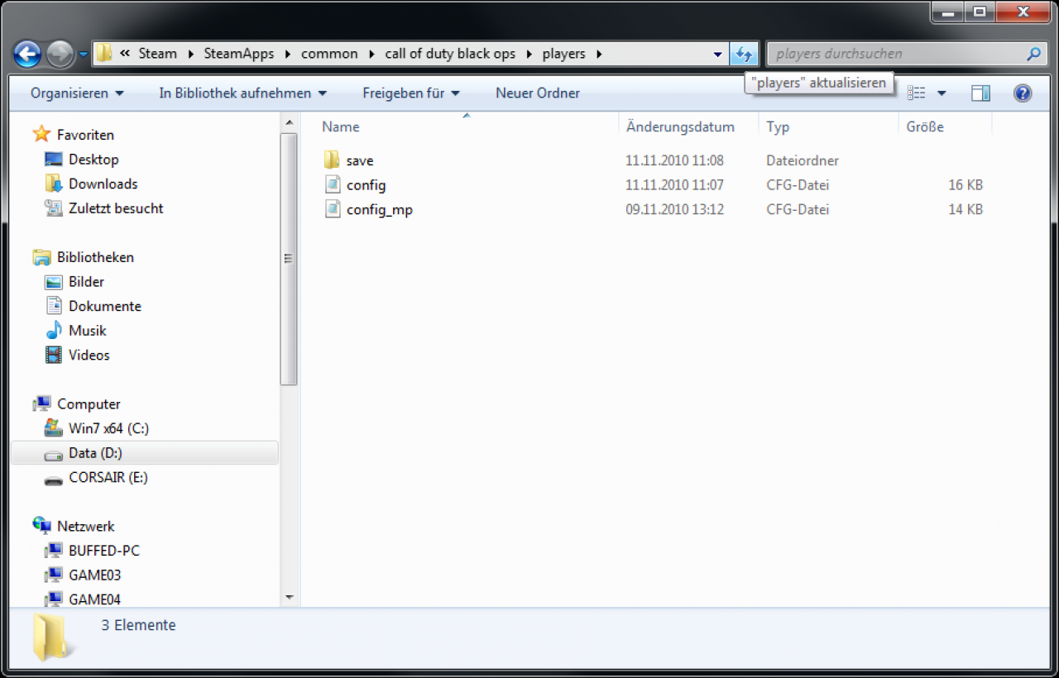Click navigation pane scrollbar up arrow
Viewport: 1059px width, 678px height.
coord(289,123)
